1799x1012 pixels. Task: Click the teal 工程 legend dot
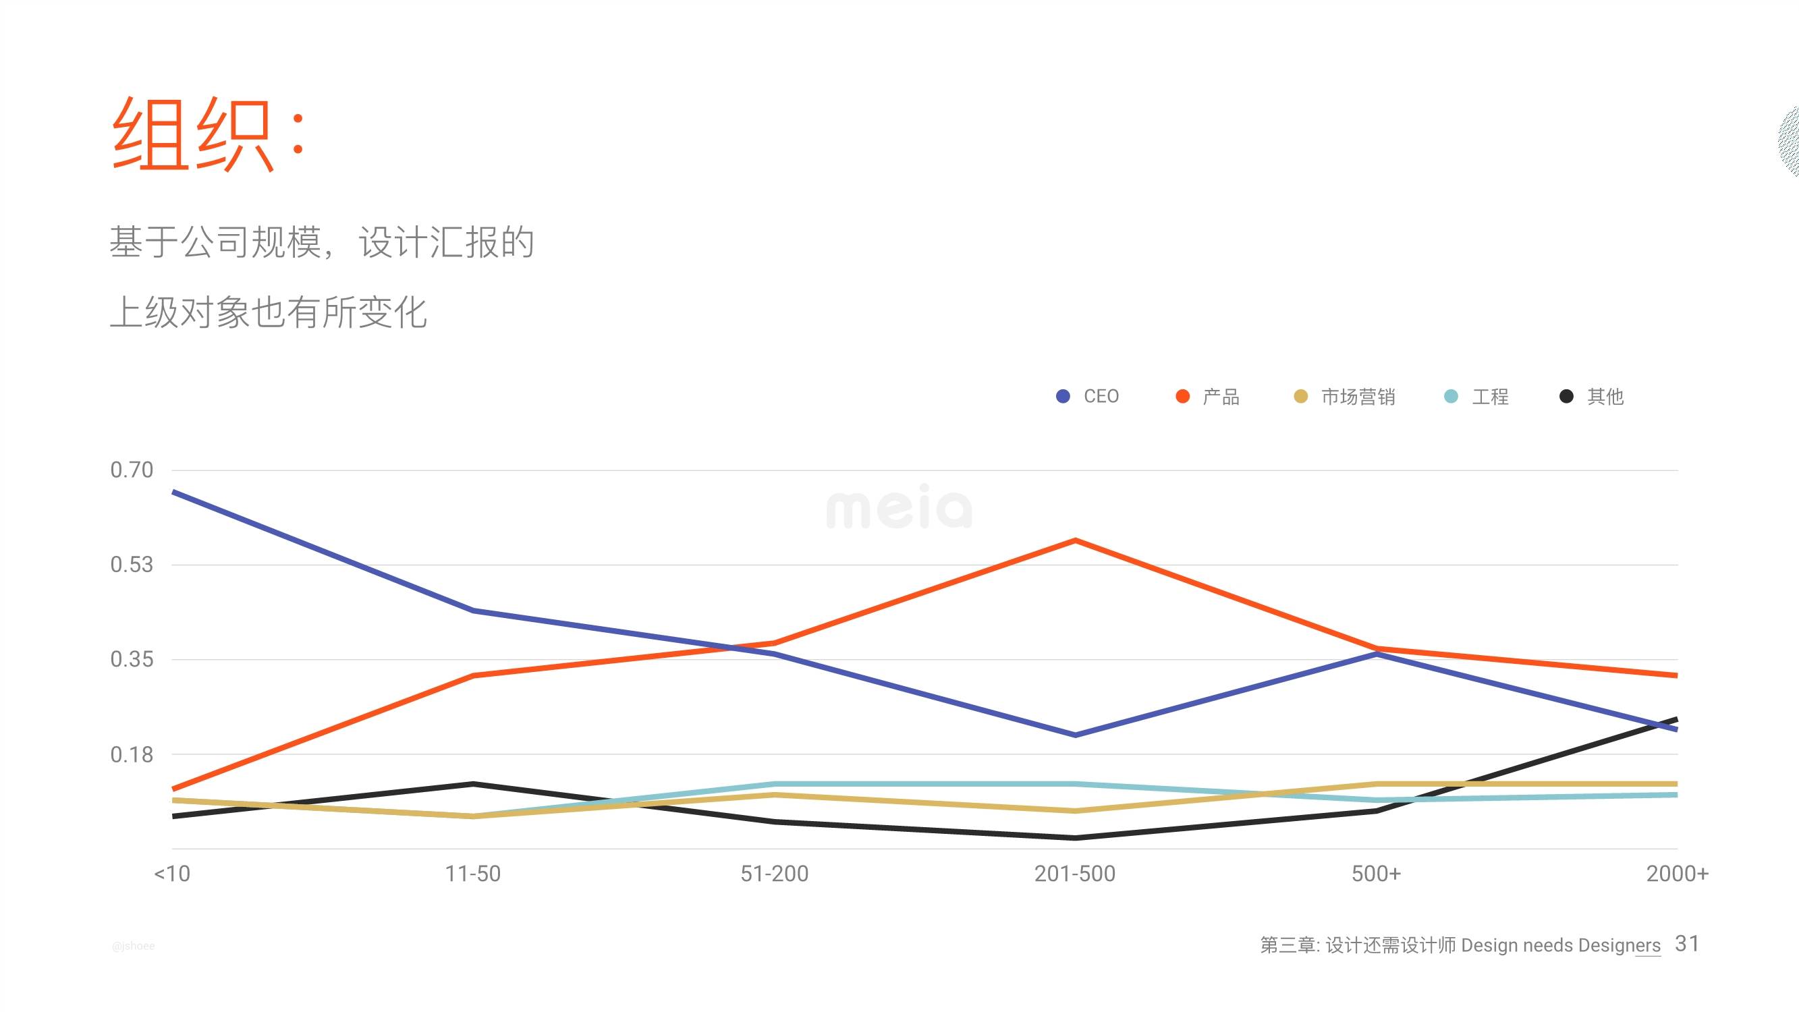[x=1451, y=397]
